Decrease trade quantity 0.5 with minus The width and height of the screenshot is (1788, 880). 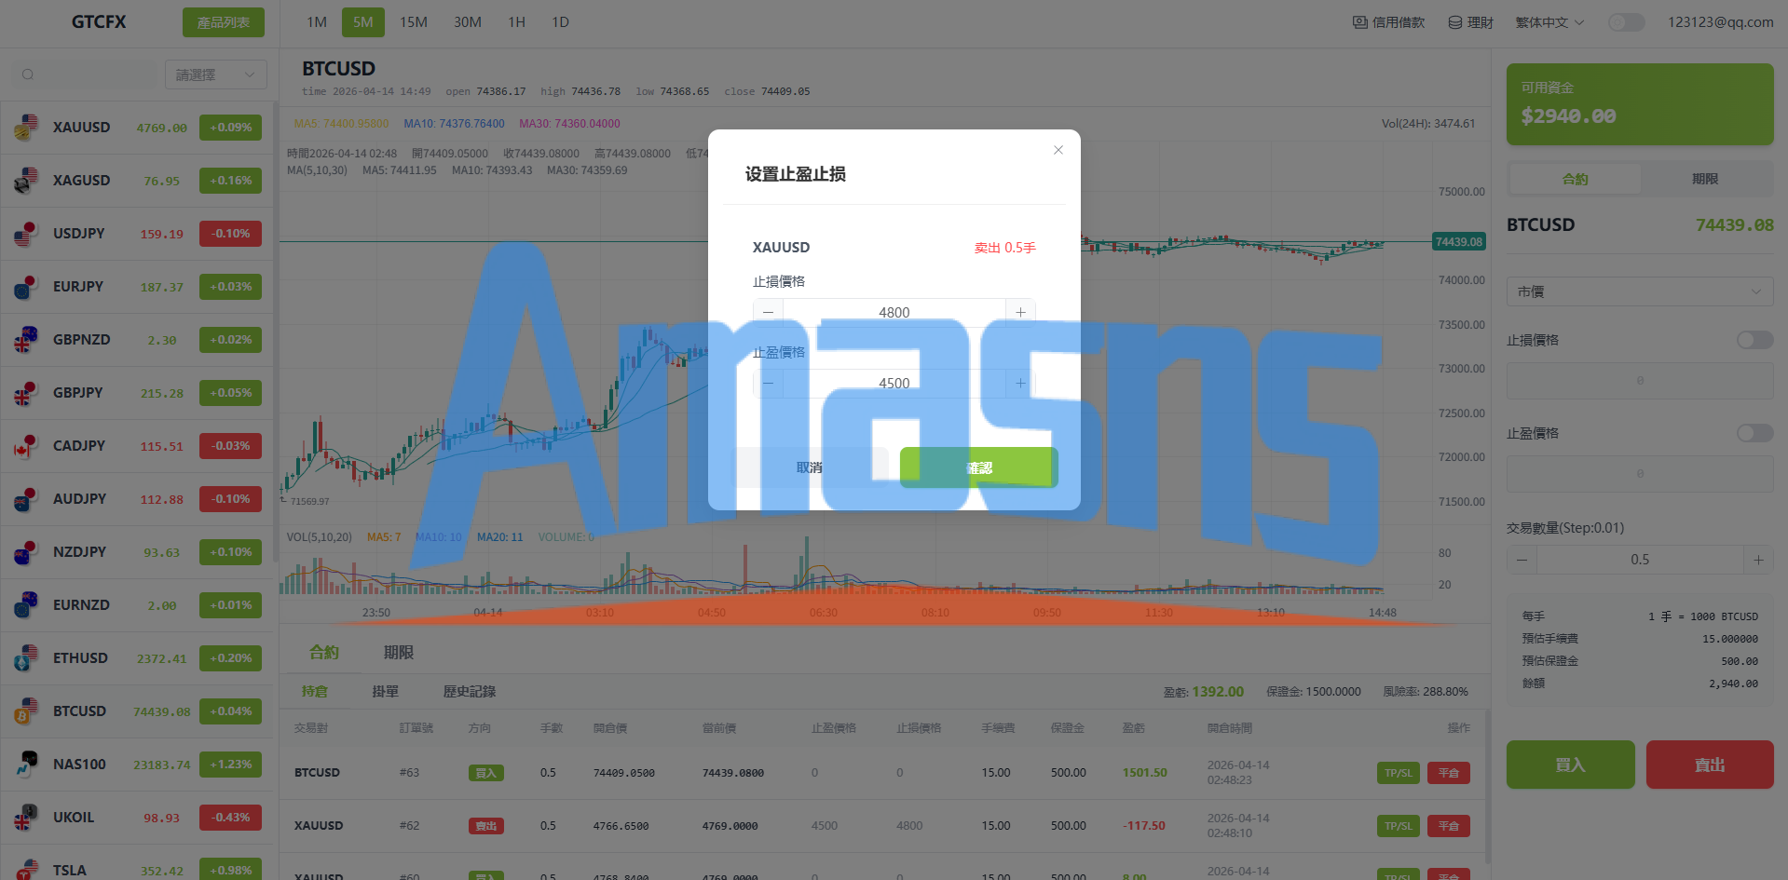[x=1522, y=560]
